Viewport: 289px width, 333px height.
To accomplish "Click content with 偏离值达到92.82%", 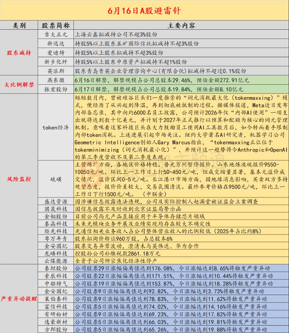I will coord(169,291).
